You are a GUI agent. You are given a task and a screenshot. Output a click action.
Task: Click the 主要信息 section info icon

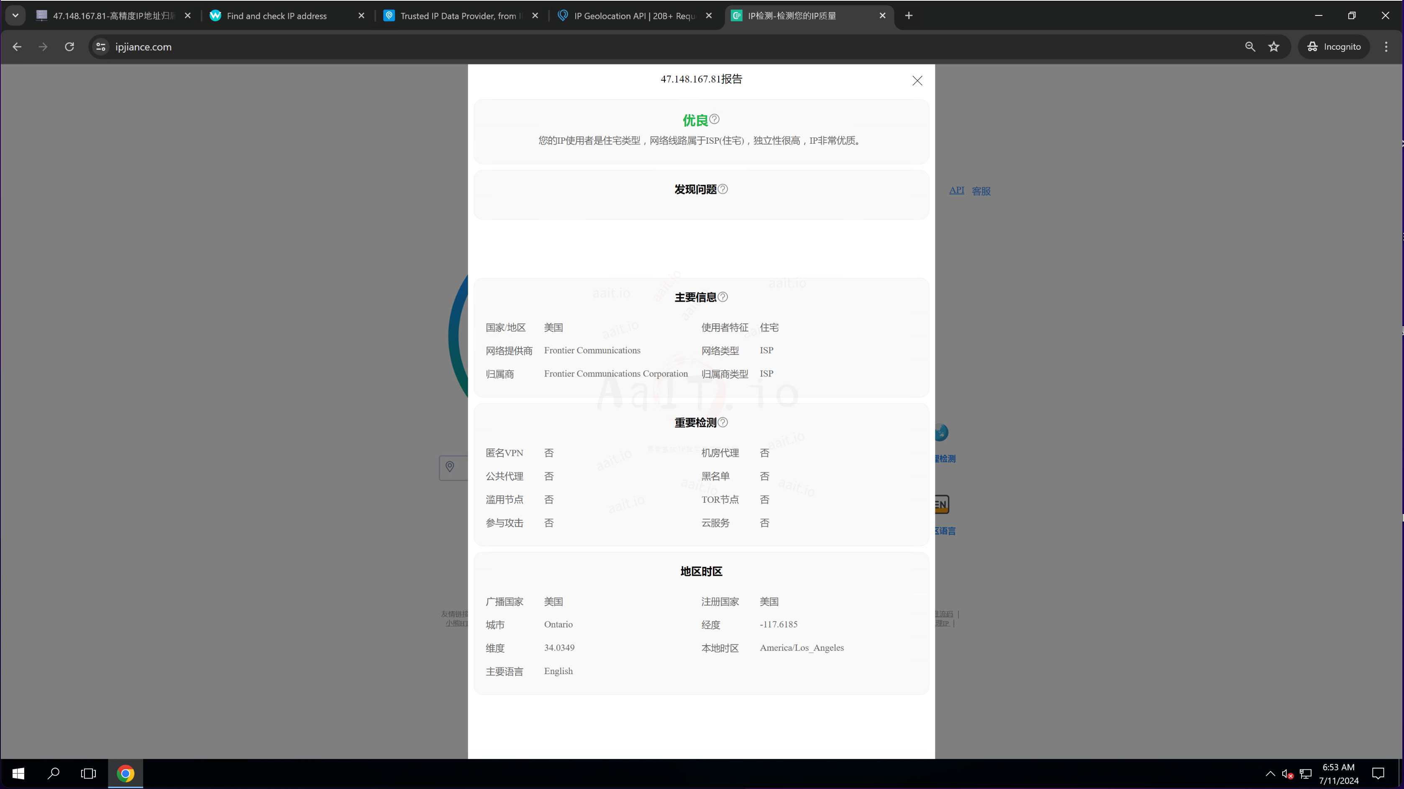(724, 297)
